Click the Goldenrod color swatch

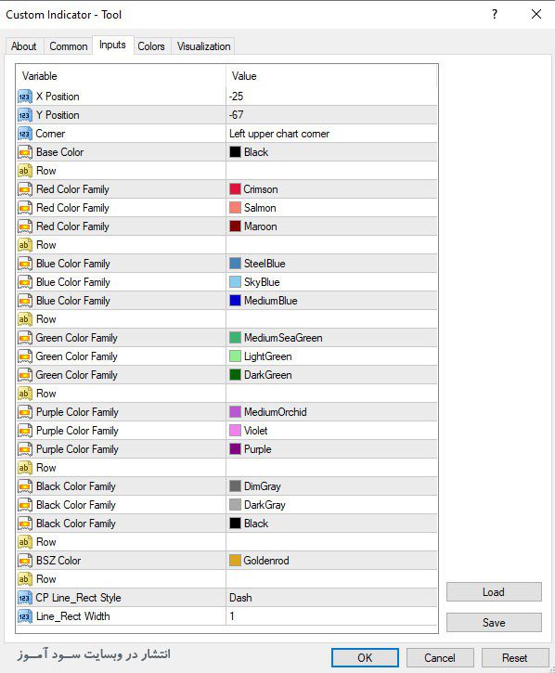235,561
